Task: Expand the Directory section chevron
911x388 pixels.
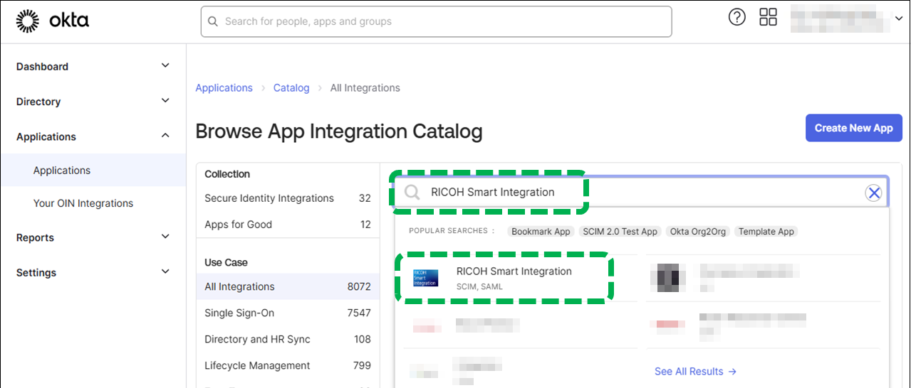Action: point(165,101)
